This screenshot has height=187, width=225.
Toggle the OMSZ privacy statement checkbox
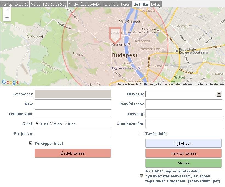coord(142,176)
